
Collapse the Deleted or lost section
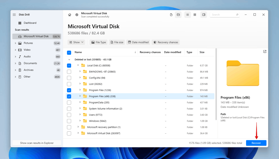69,59
